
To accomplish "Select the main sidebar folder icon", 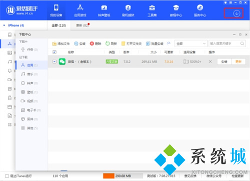I will 9,107.
